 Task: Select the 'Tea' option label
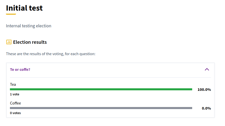coord(13,84)
